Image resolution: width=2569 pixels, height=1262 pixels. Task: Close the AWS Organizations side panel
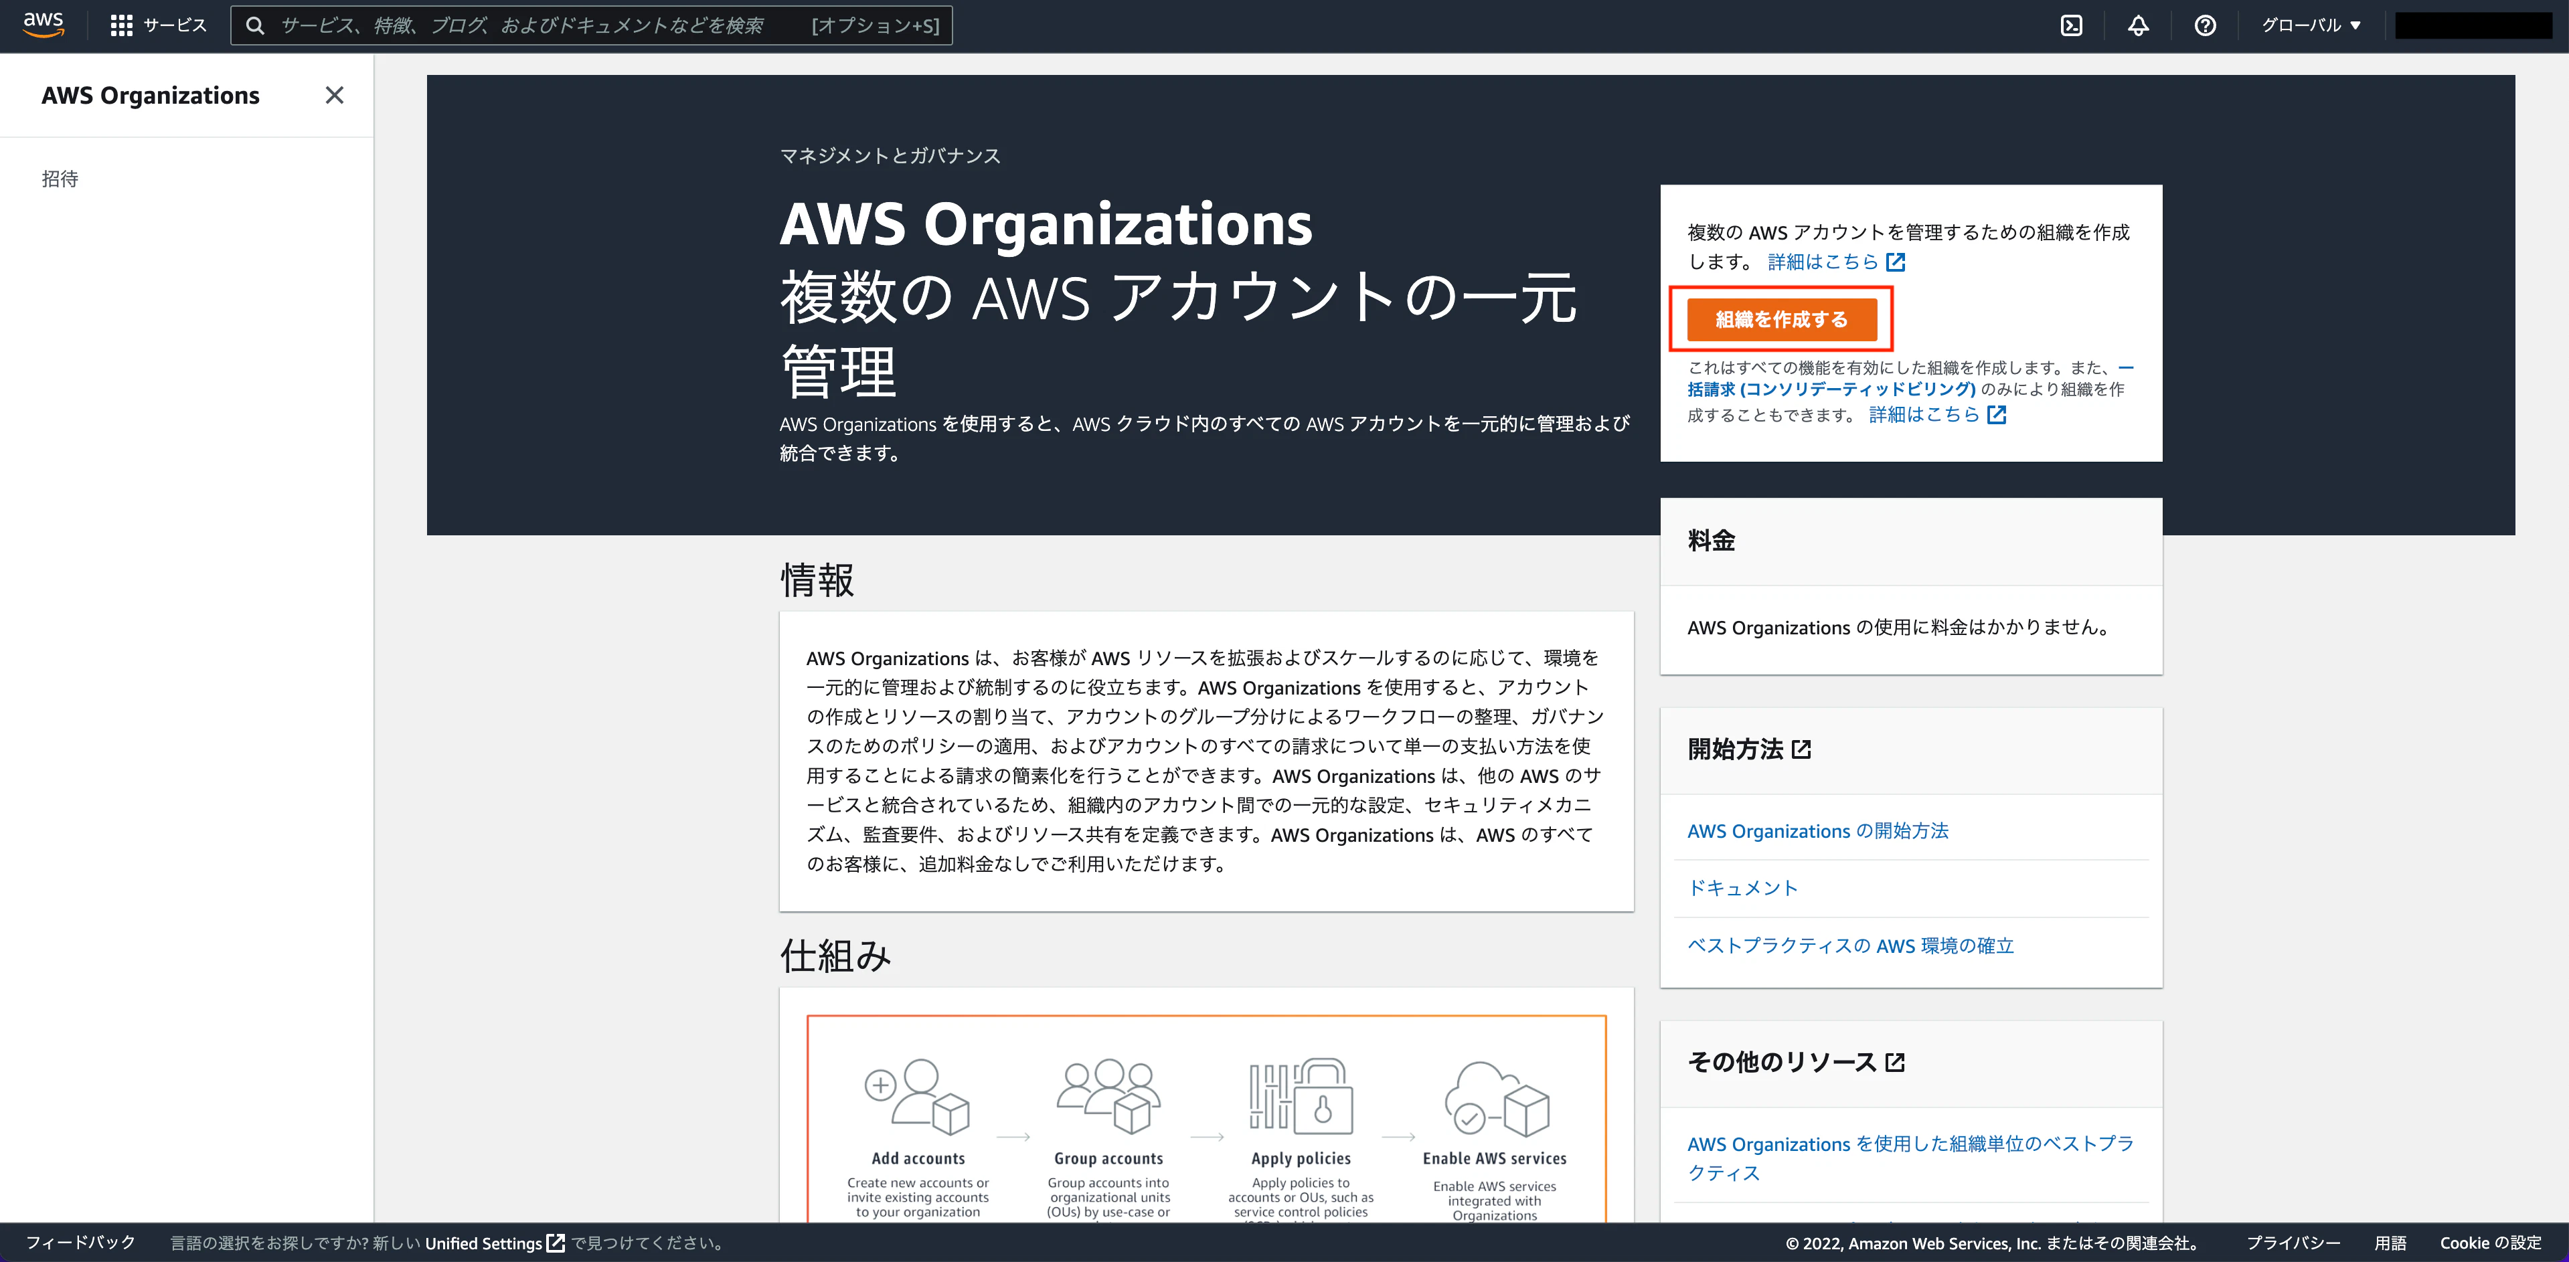point(334,95)
